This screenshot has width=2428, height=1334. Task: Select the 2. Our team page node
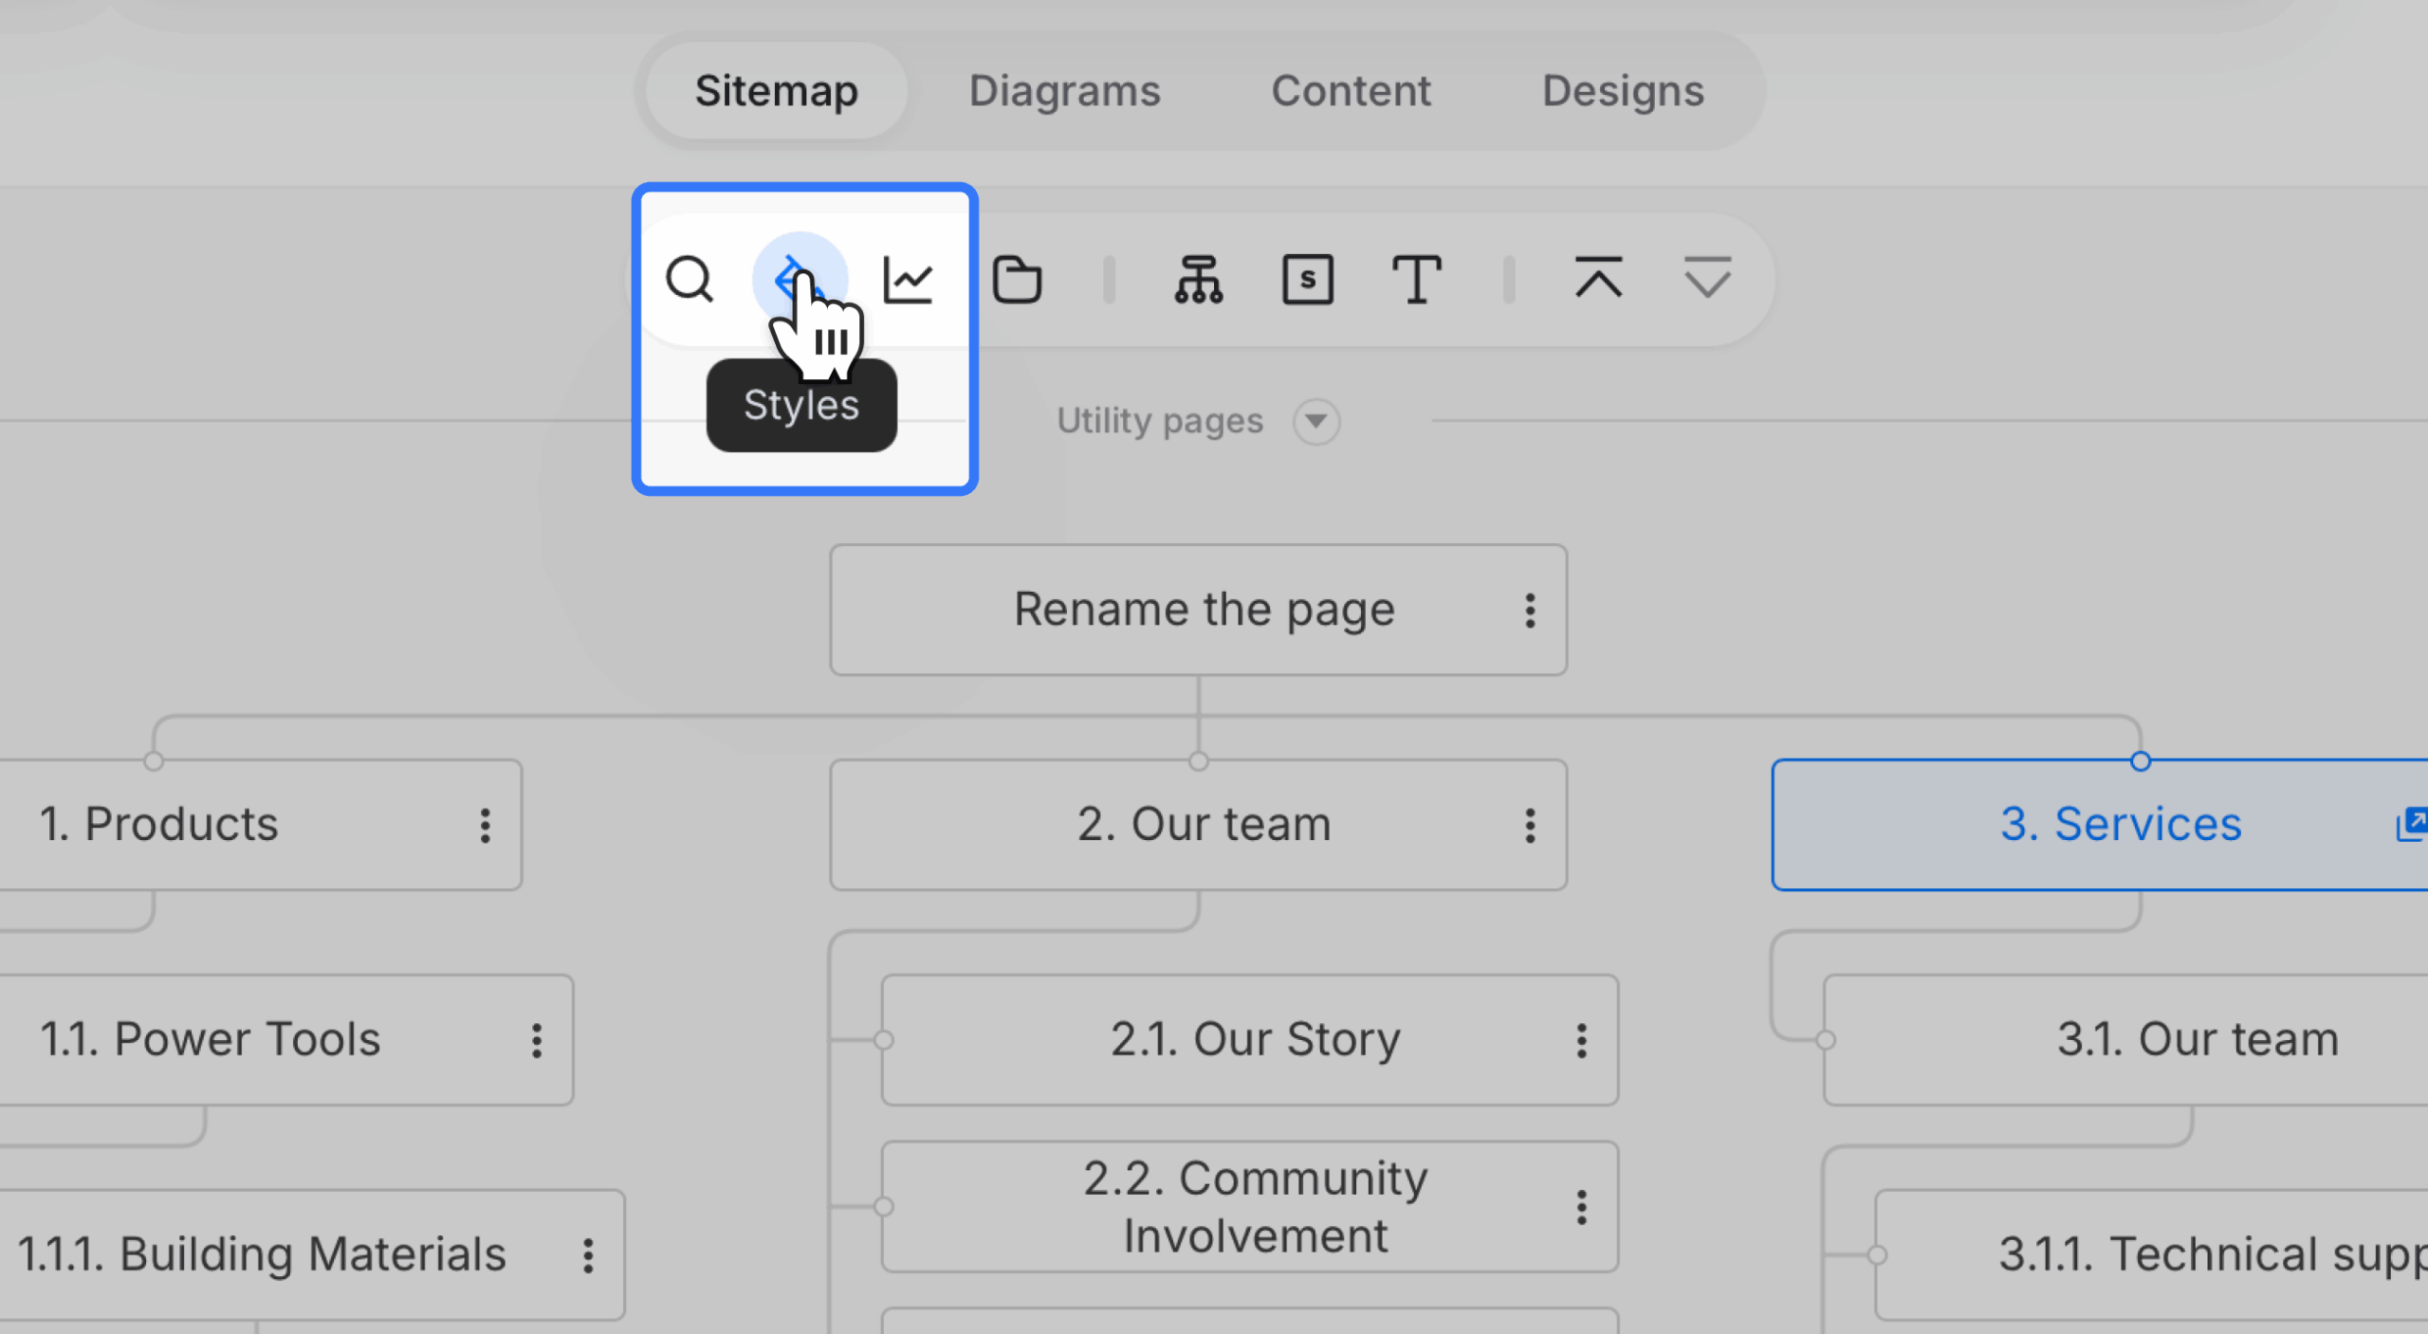(1199, 825)
